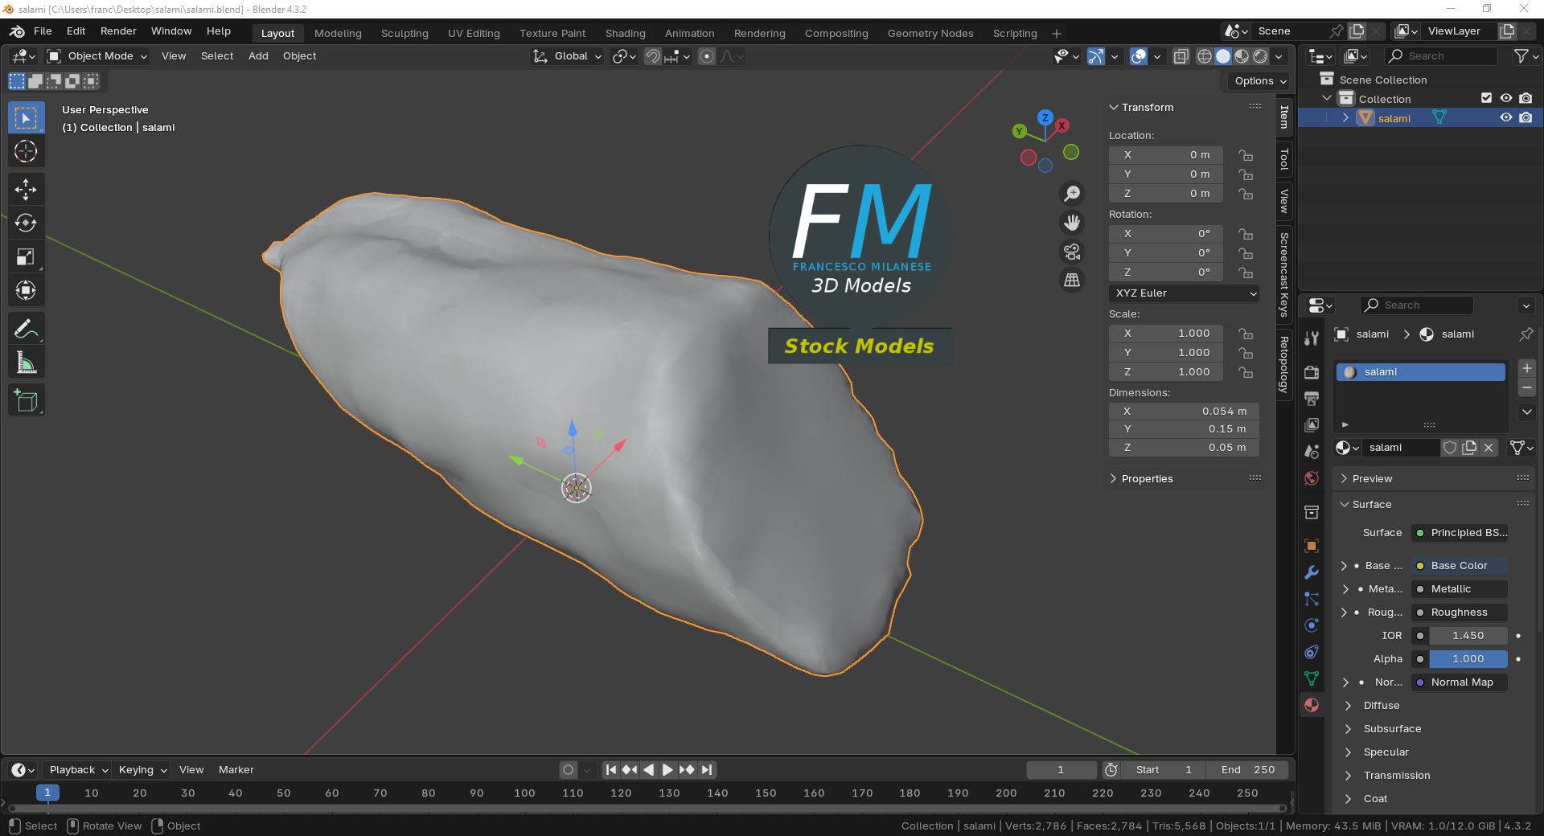Switch to the Sculpting workspace tab
This screenshot has width=1544, height=836.
click(x=404, y=34)
